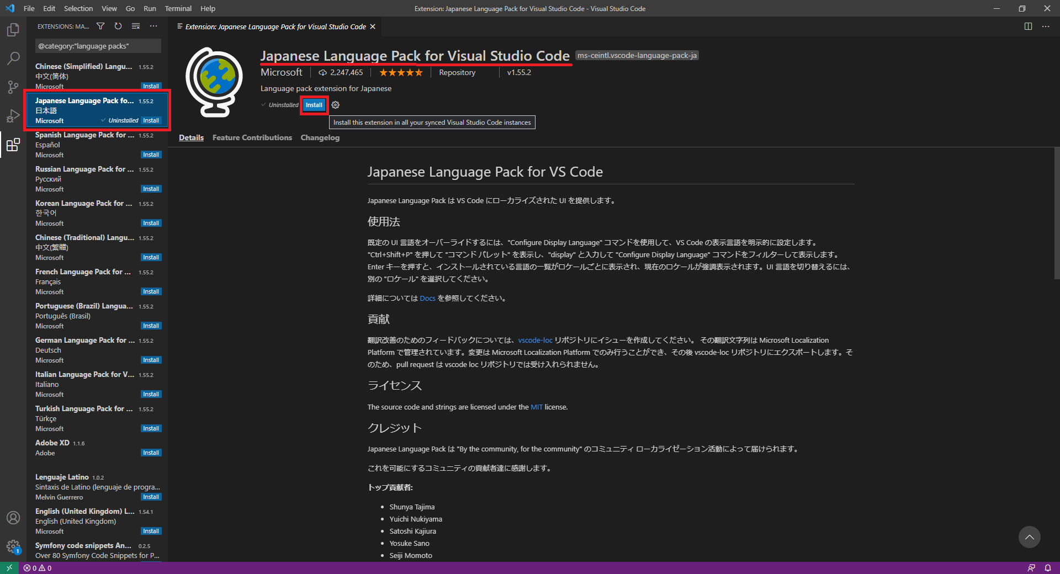
Task: Install Lenguaje Latino extension
Action: click(x=151, y=497)
